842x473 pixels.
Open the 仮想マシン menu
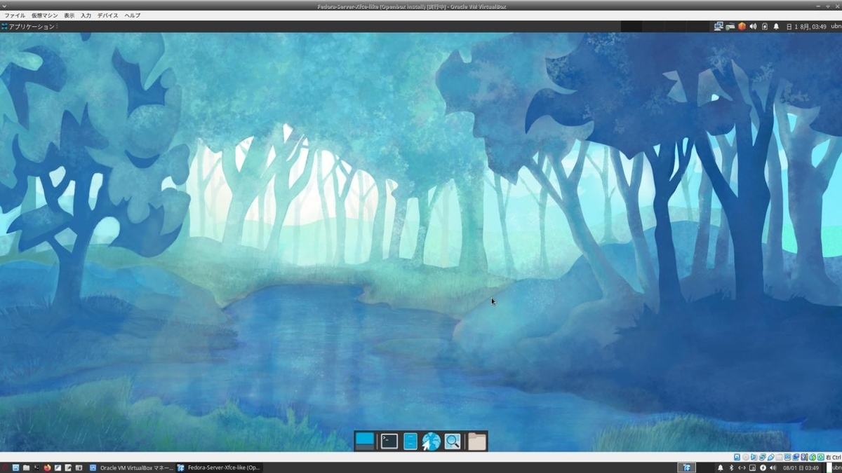click(45, 15)
